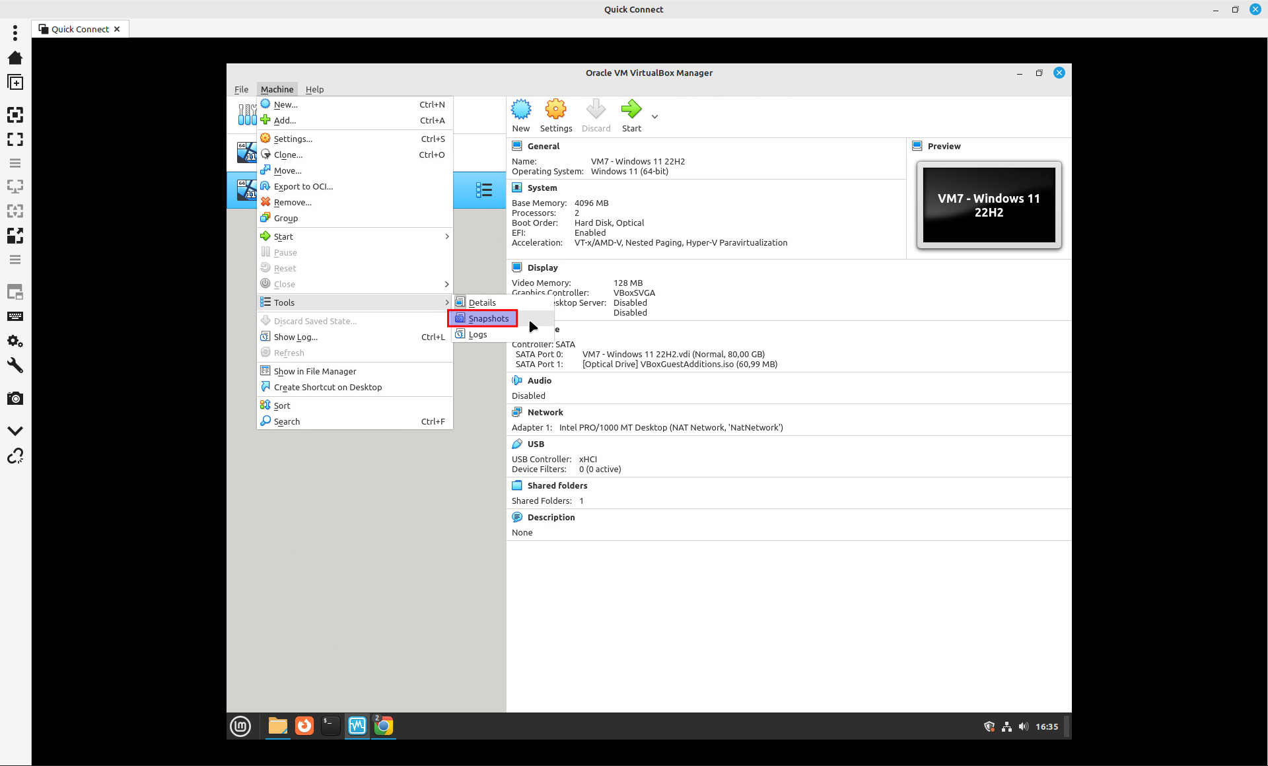Click the keyboard icon in the sidebar
The height and width of the screenshot is (766, 1268).
15,316
